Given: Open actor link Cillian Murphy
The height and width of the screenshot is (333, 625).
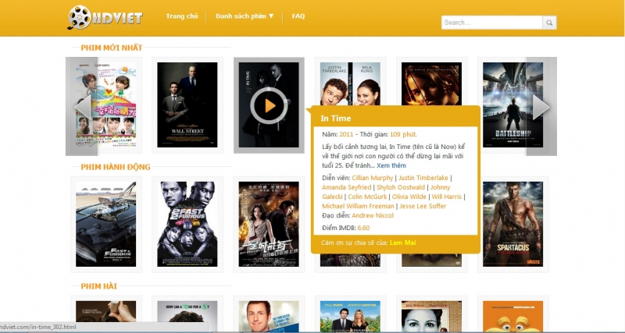Looking at the screenshot, I should [372, 178].
